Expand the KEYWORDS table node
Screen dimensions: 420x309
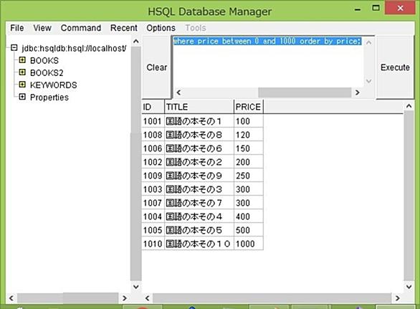22,85
